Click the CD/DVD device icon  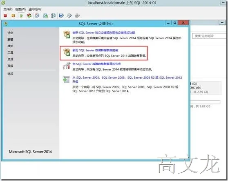(69, 15)
